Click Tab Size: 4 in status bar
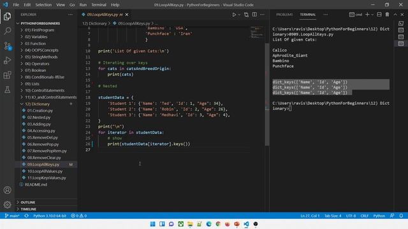 coord(333,216)
